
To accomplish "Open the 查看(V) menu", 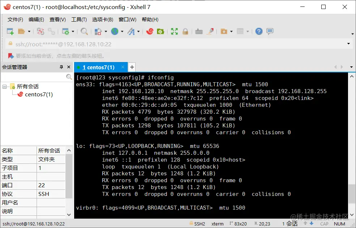I will 58,19.
